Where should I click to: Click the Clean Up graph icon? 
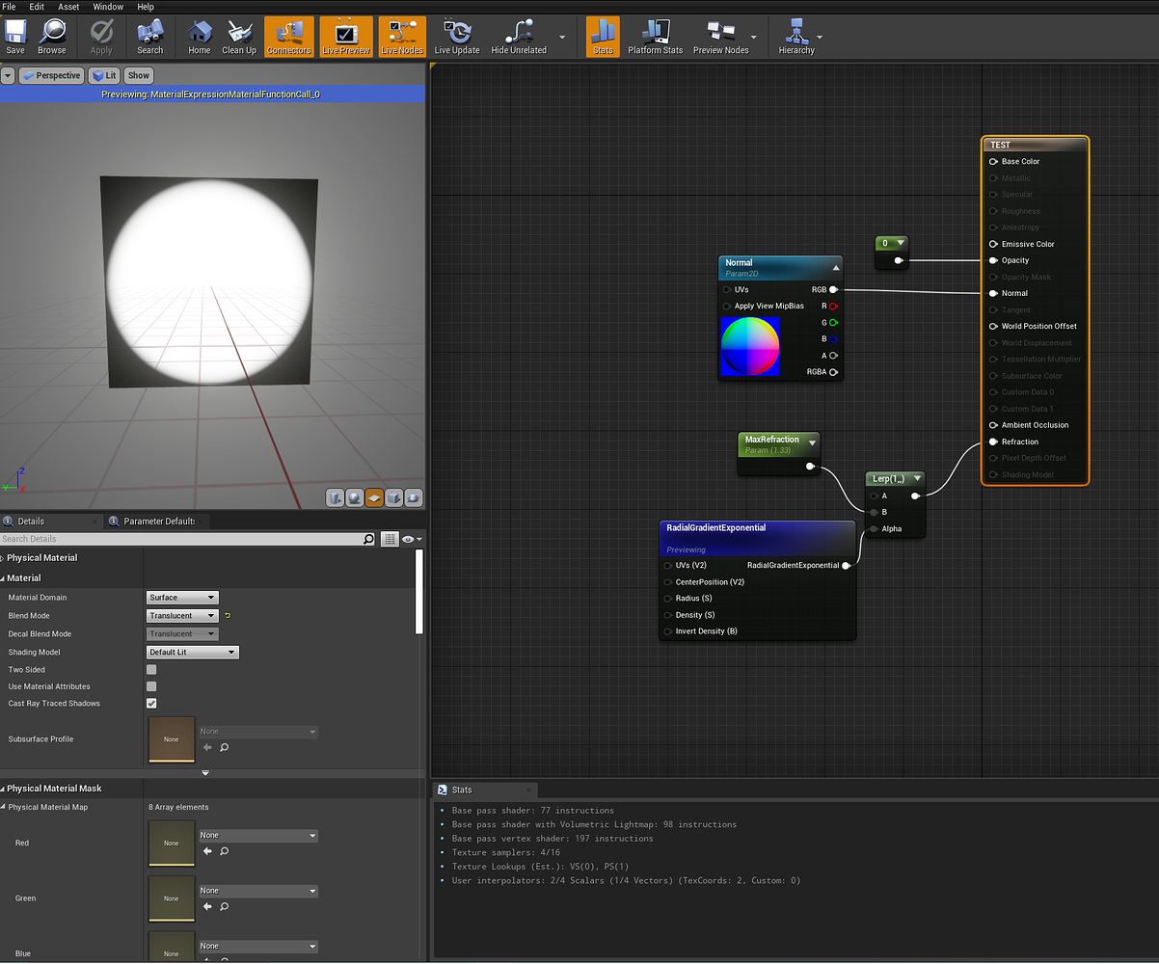tap(239, 37)
